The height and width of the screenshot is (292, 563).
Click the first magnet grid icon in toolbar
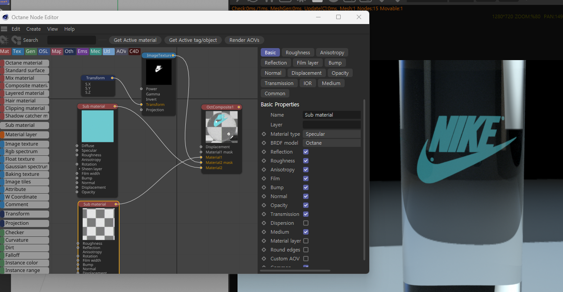4,40
